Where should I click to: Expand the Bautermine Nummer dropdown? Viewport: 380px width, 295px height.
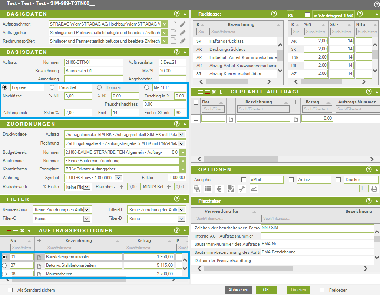coord(182,161)
